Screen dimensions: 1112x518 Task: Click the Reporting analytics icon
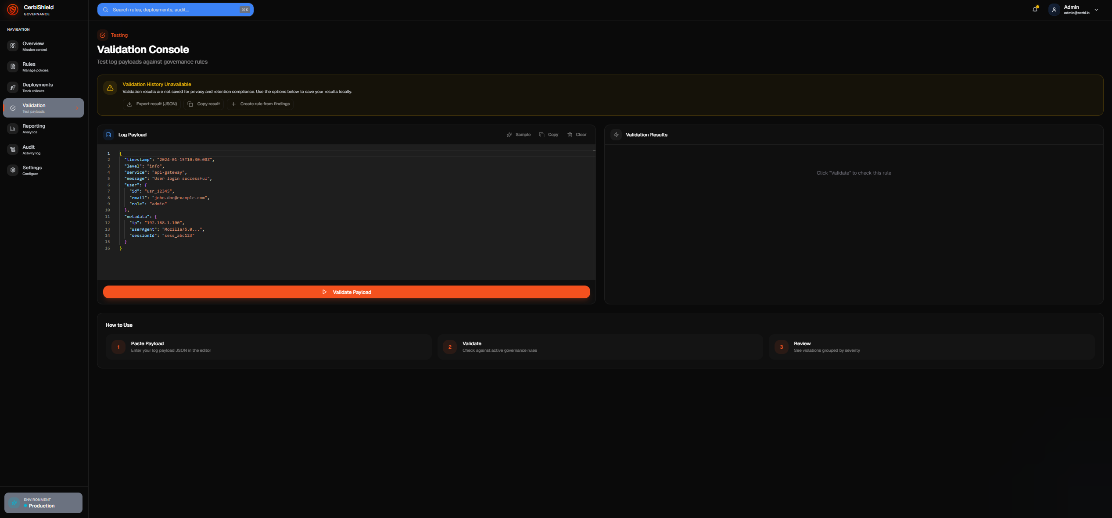pos(12,129)
